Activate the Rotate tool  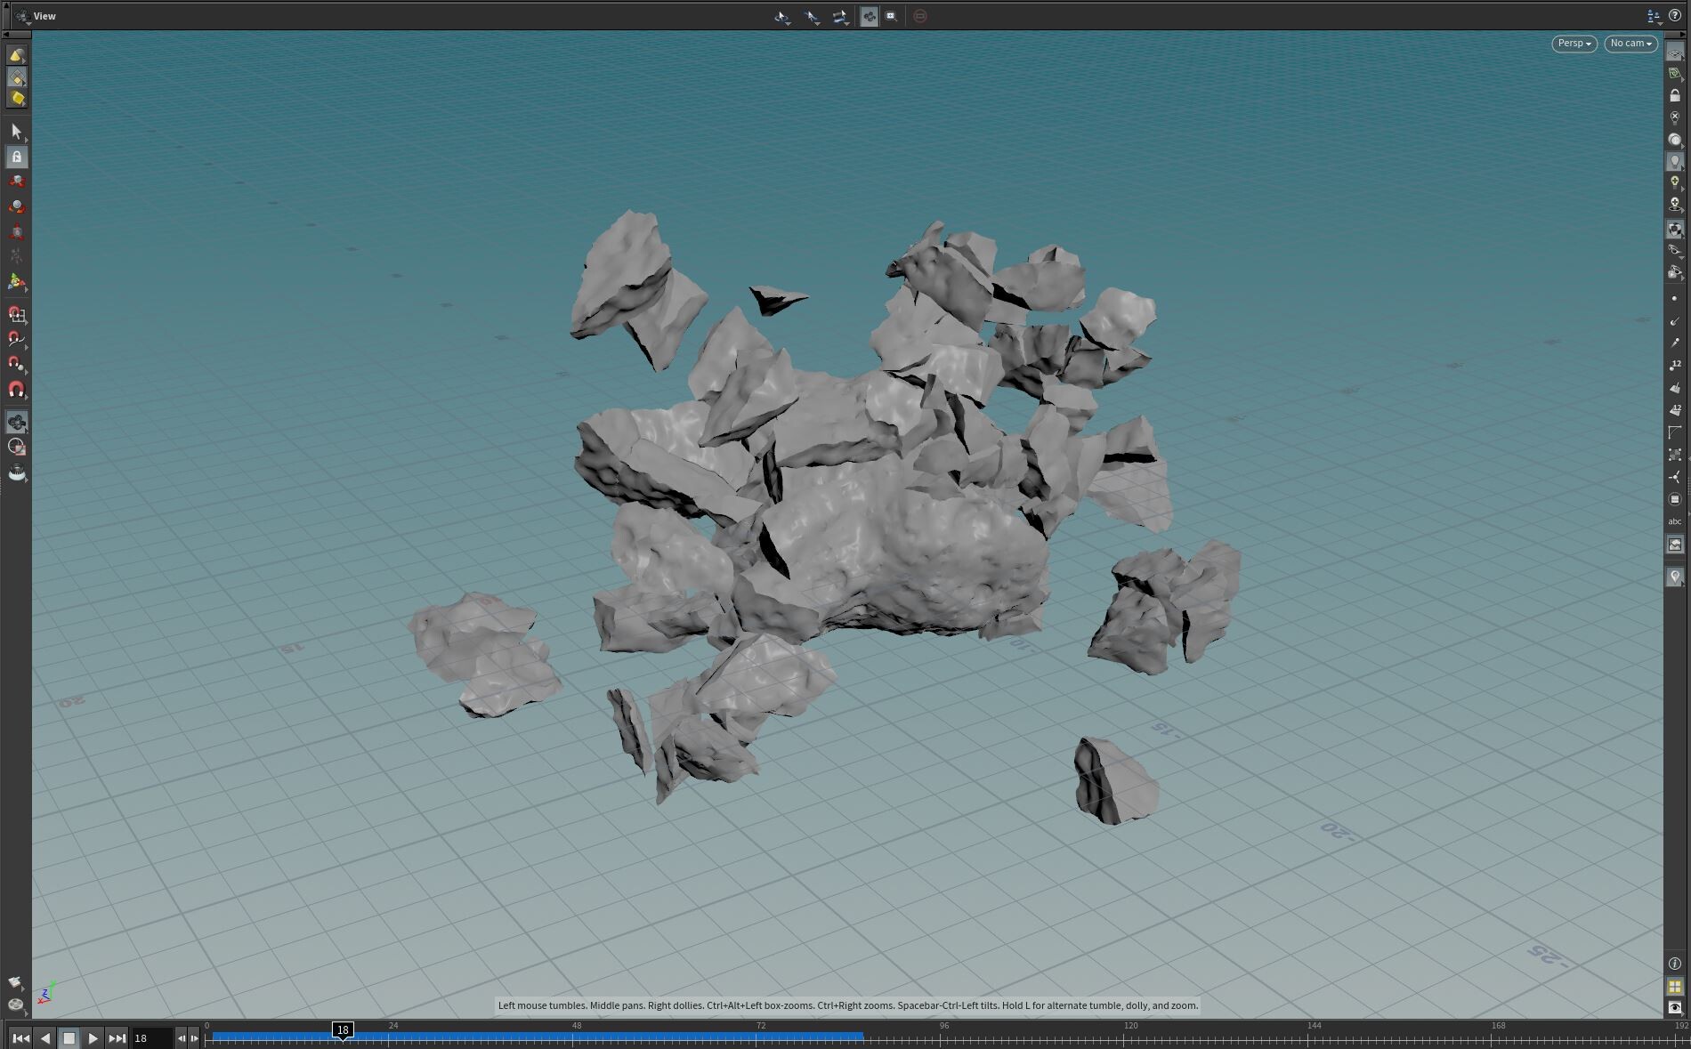(x=16, y=206)
